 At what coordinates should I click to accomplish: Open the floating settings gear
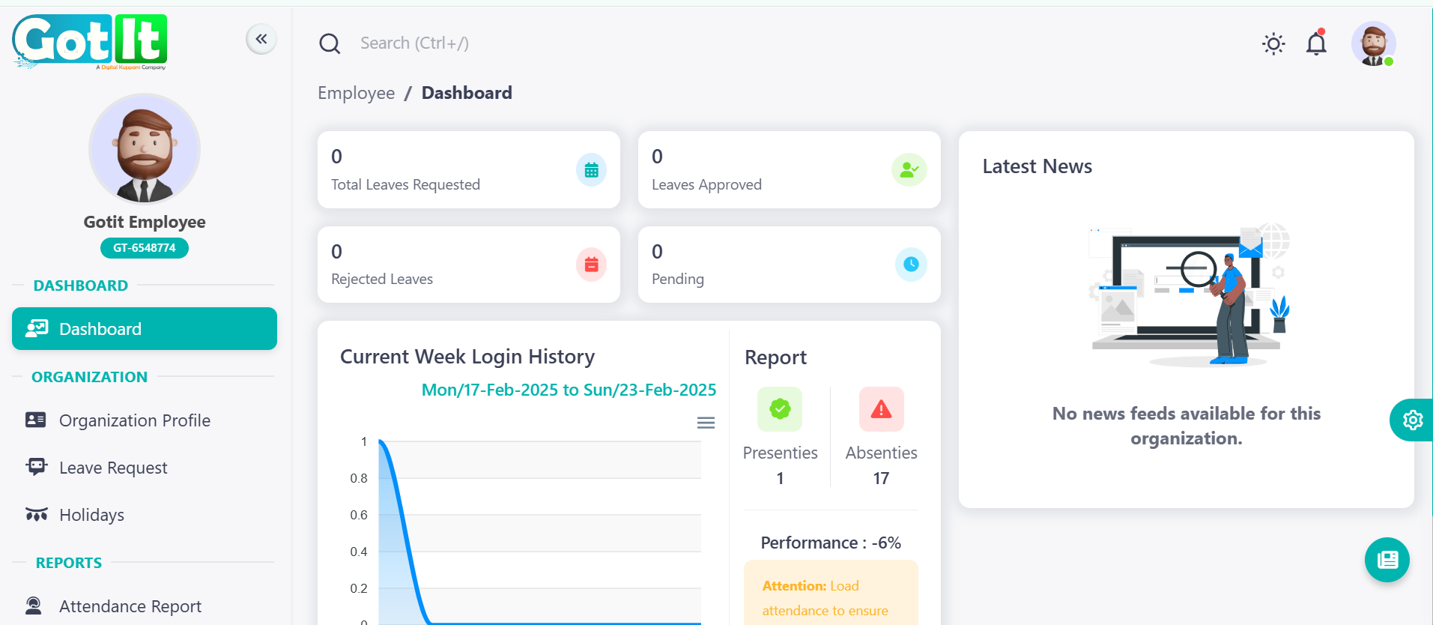[x=1412, y=420]
